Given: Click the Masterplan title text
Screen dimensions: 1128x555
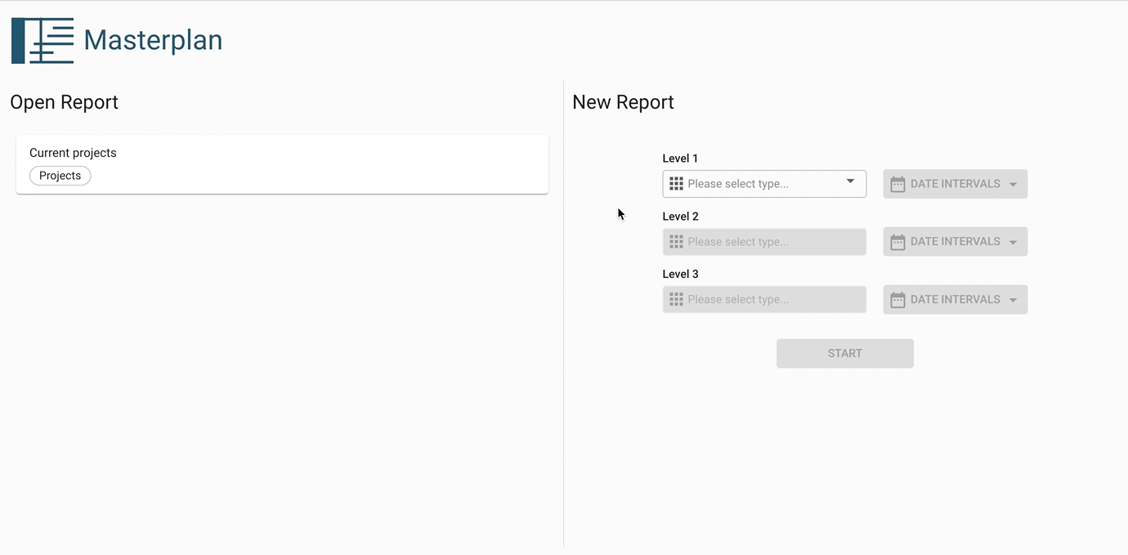Looking at the screenshot, I should point(153,40).
